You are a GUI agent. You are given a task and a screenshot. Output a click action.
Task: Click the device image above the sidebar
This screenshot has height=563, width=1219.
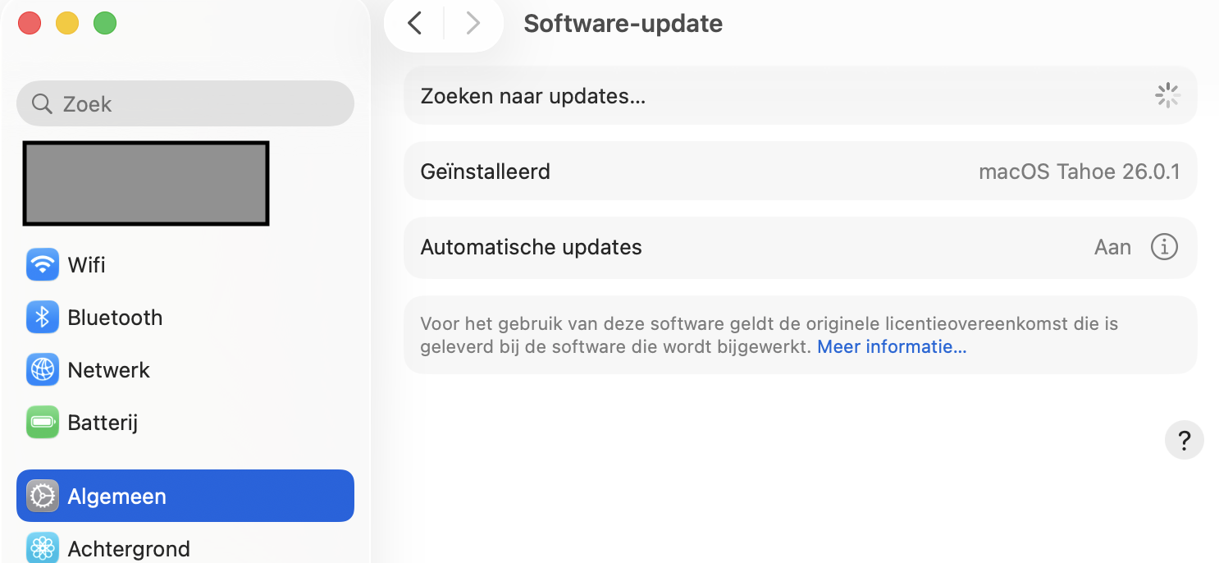[145, 182]
